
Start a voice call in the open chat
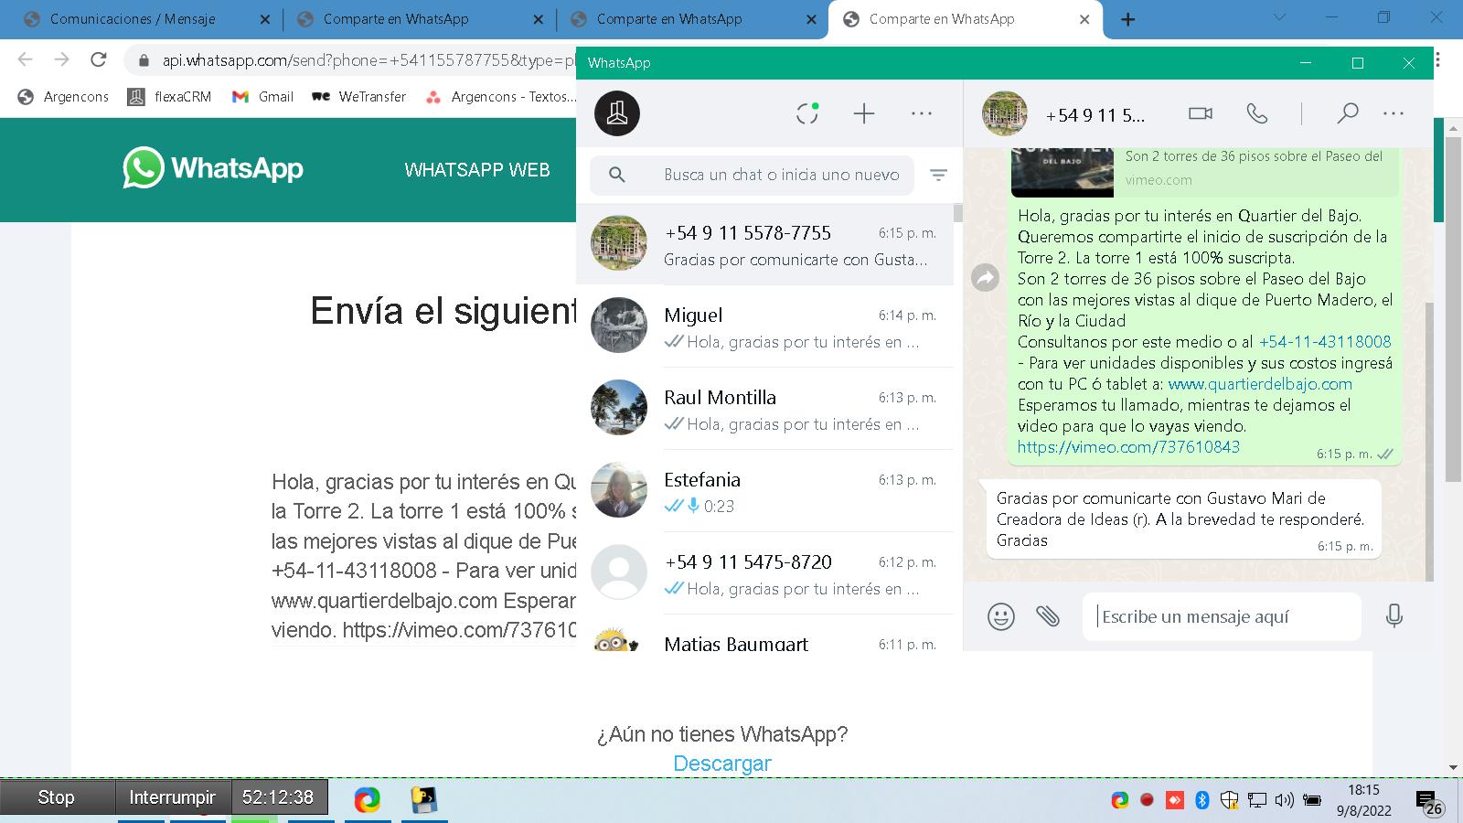(1257, 113)
